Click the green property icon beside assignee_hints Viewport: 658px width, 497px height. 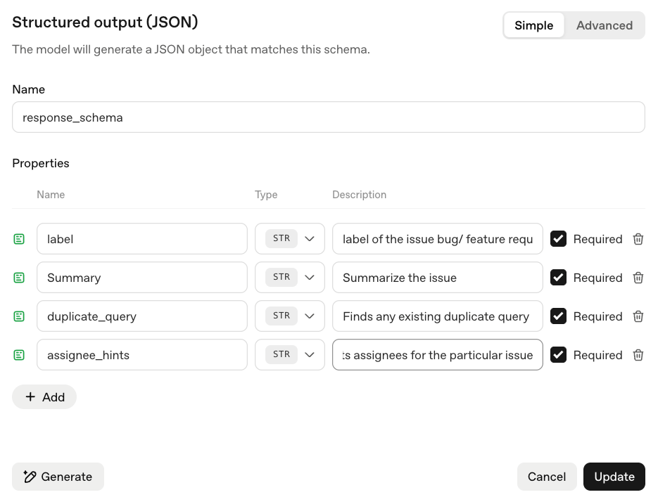pyautogui.click(x=19, y=355)
